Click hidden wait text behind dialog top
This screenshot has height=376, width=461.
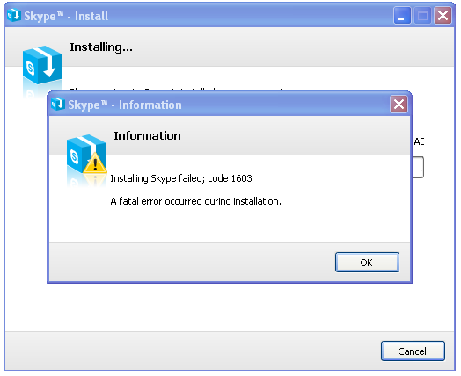click(x=177, y=90)
